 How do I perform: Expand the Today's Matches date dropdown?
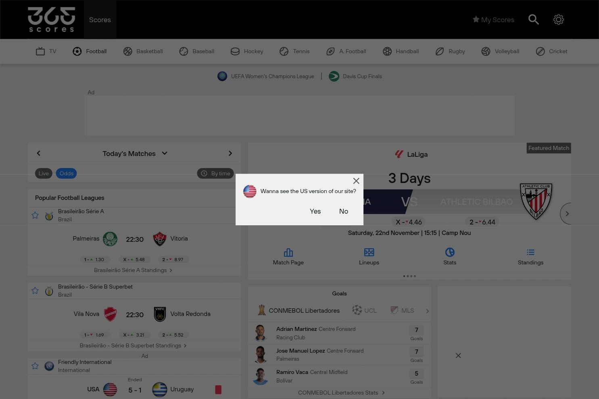coord(135,154)
